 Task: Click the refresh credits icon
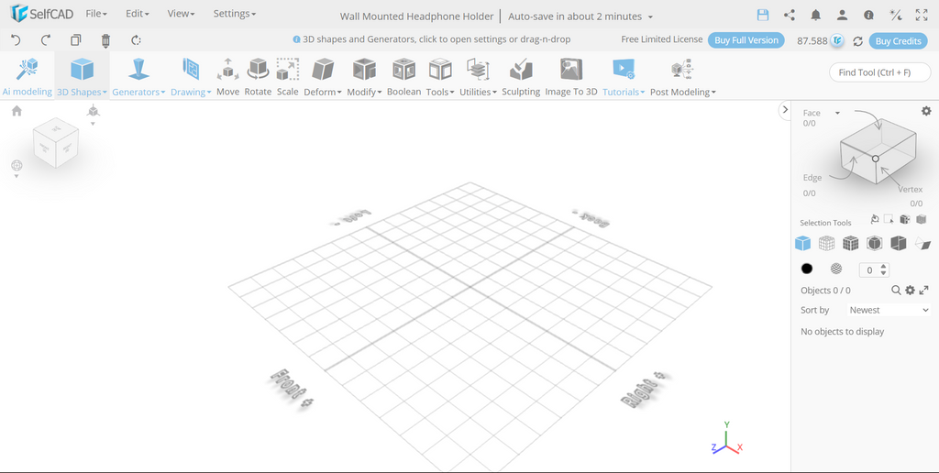tap(857, 41)
